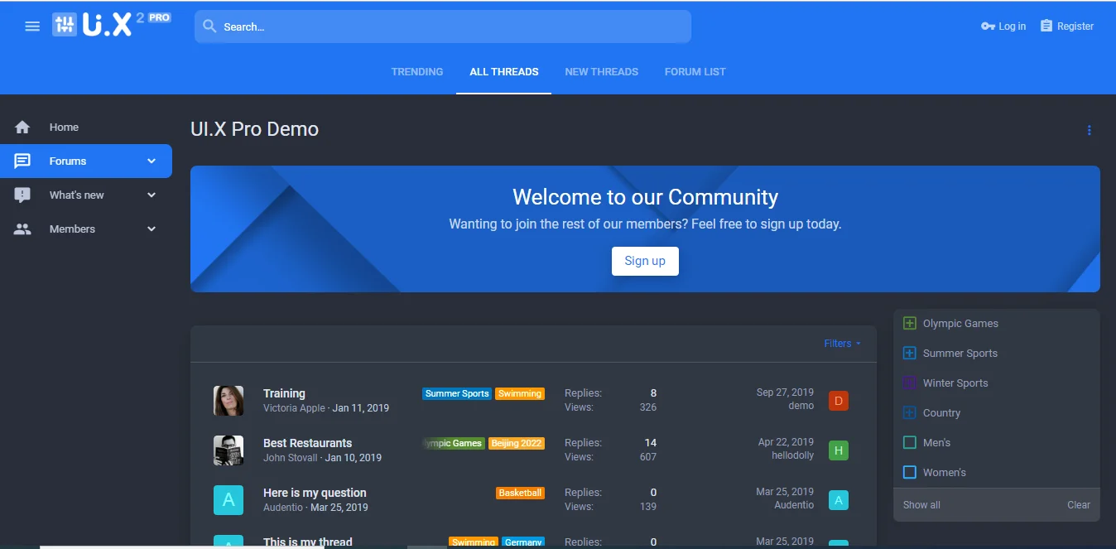The width and height of the screenshot is (1116, 549).
Task: Click the UI.X 2 Pro logo
Action: [111, 25]
